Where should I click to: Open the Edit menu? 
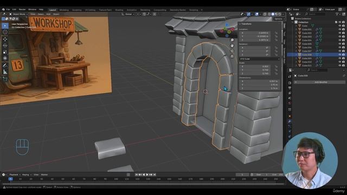point(14,10)
